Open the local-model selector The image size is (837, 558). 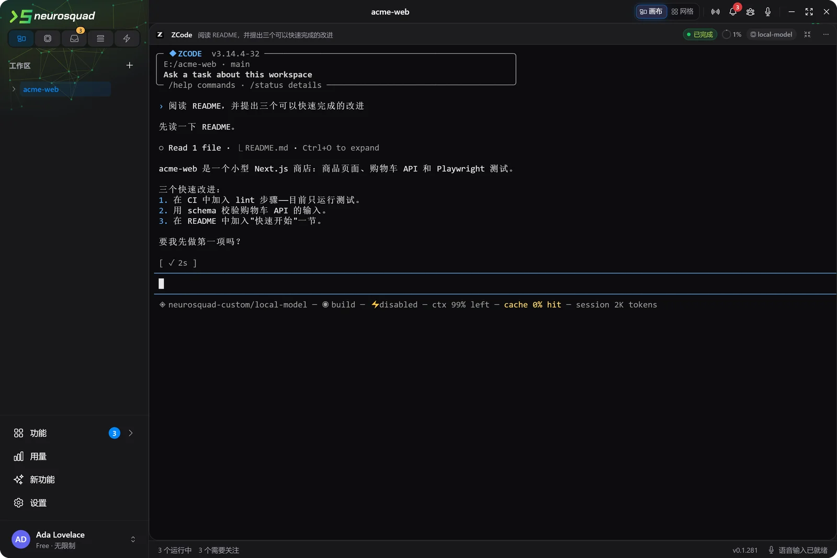point(772,35)
